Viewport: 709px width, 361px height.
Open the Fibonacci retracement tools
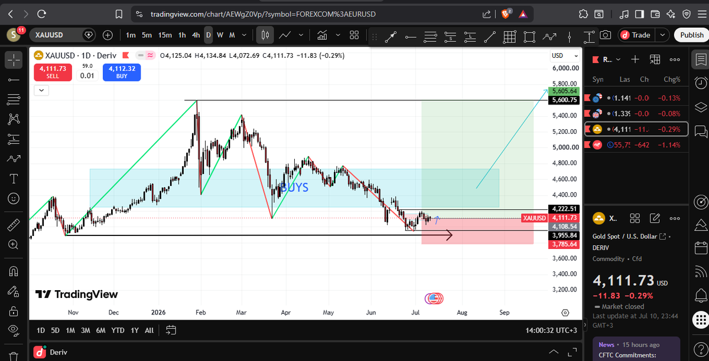[14, 99]
